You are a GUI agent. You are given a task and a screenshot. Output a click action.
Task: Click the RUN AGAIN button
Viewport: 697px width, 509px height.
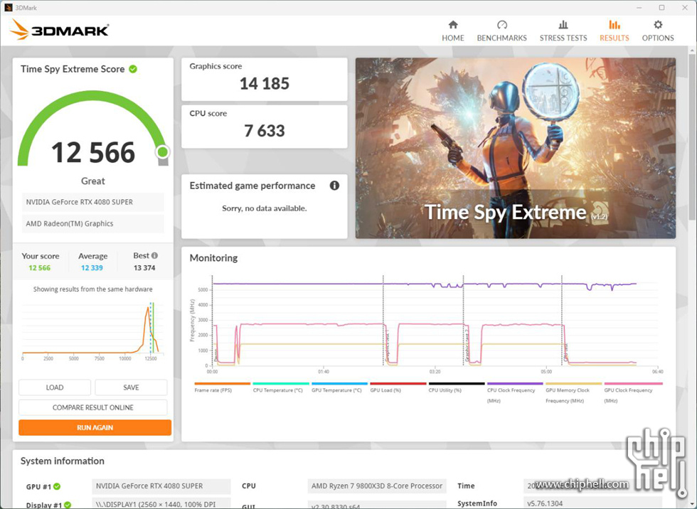[x=95, y=428]
